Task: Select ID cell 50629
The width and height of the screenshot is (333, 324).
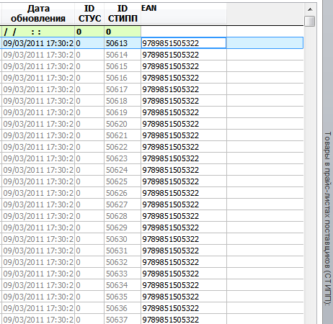Action: (x=123, y=228)
